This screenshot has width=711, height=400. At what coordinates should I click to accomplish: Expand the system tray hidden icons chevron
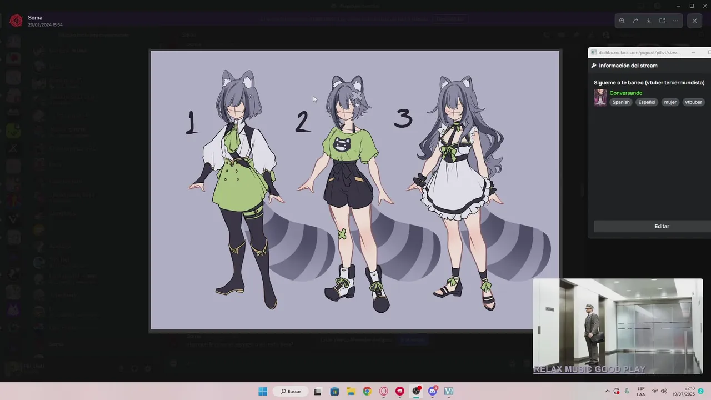[x=607, y=391]
